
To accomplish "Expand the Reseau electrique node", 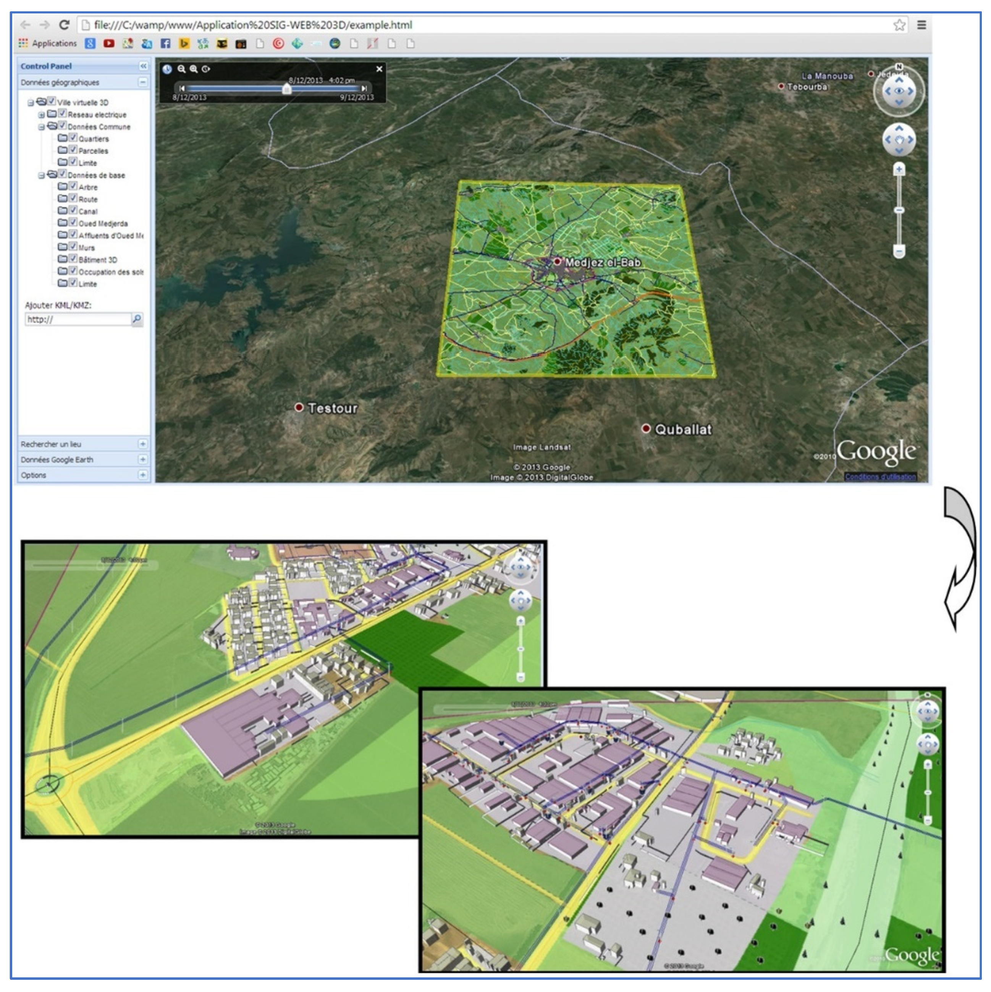I will (41, 115).
